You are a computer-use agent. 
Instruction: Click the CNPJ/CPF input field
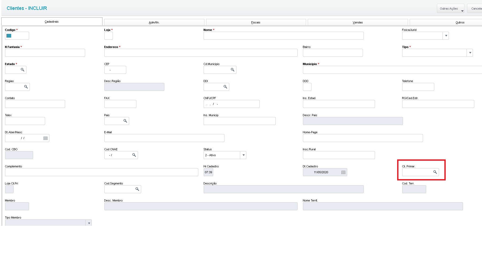232,104
